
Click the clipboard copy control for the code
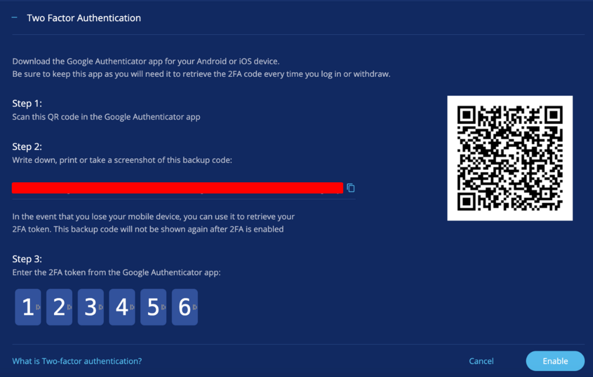click(x=351, y=187)
